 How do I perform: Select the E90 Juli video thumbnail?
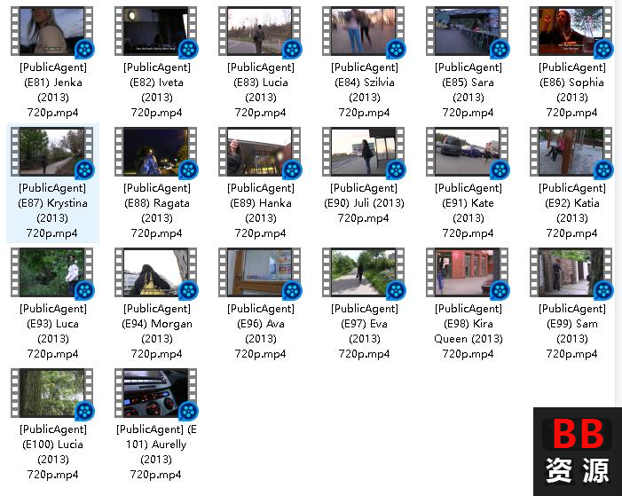click(364, 152)
